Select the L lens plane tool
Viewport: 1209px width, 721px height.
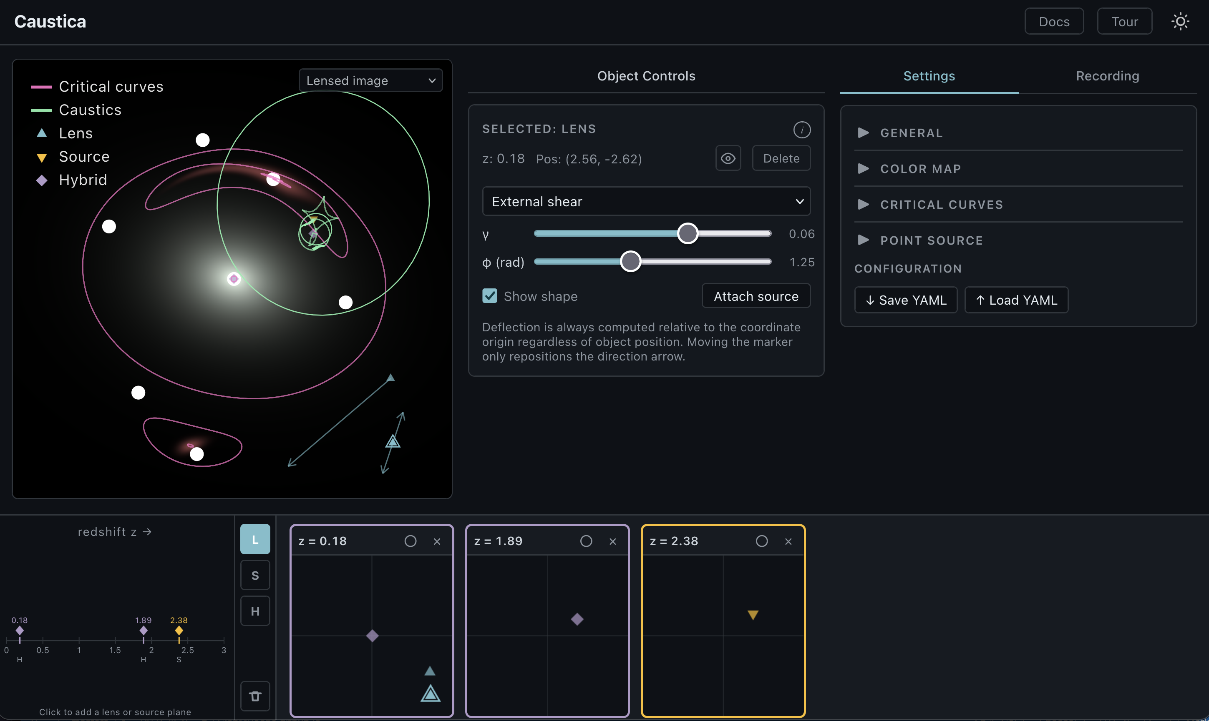tap(255, 539)
